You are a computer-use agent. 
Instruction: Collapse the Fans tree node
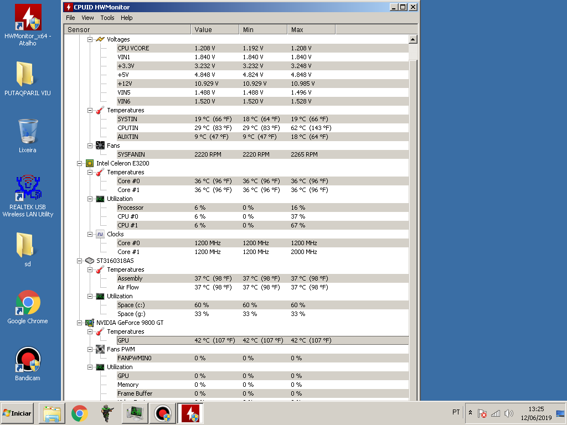pos(90,146)
